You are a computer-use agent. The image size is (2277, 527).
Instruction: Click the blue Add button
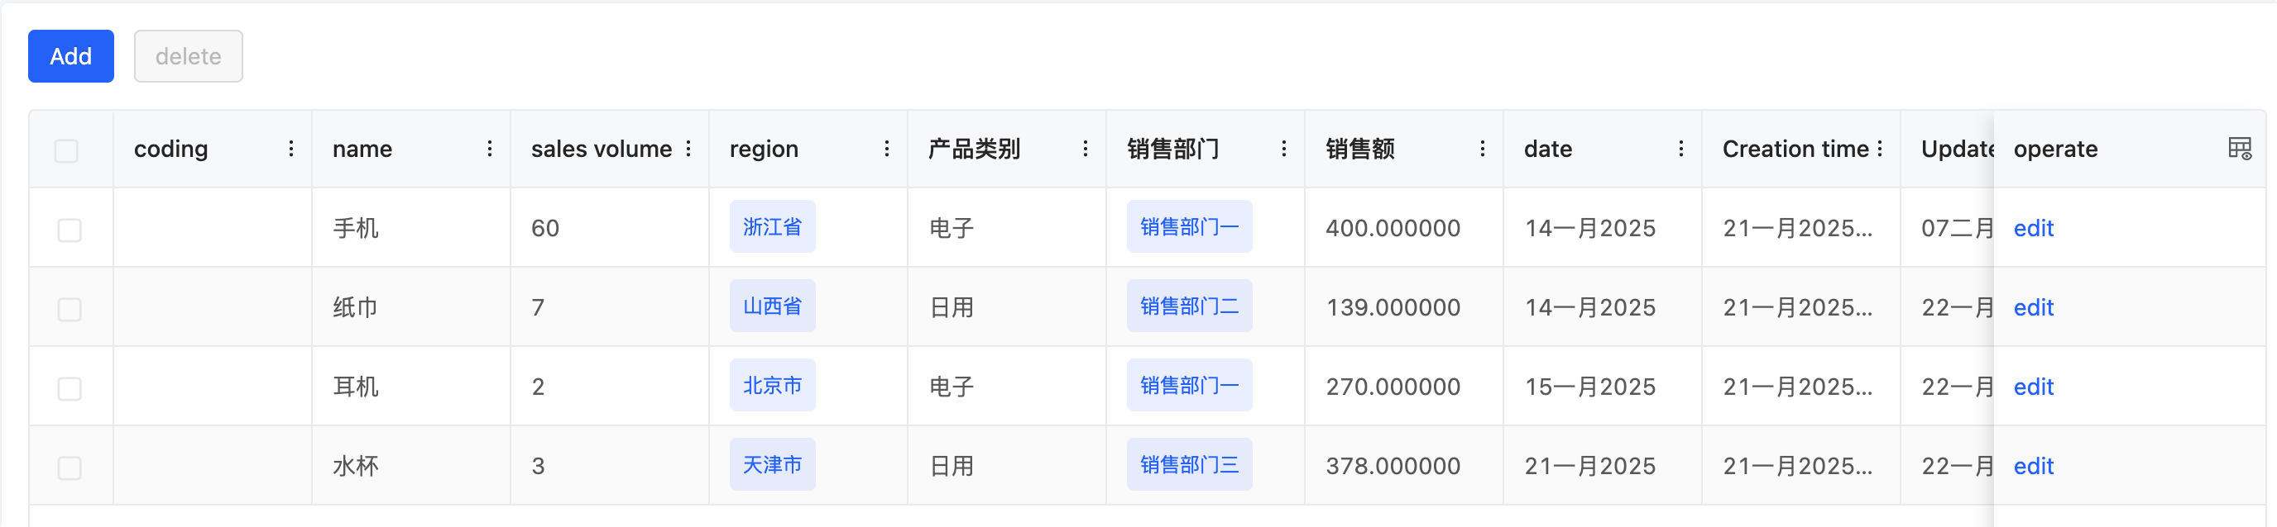pyautogui.click(x=70, y=56)
